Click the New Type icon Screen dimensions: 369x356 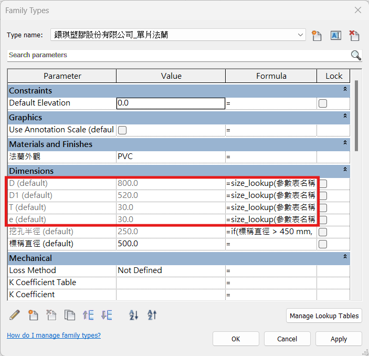tap(316, 35)
